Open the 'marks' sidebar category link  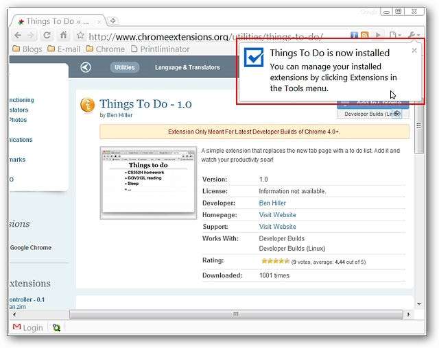tap(17, 160)
